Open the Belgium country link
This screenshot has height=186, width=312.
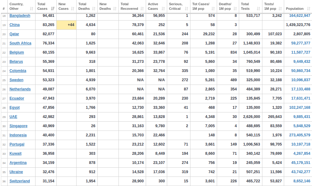[x=17, y=52]
